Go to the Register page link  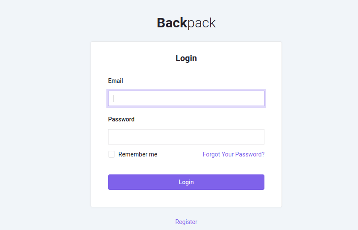click(186, 222)
